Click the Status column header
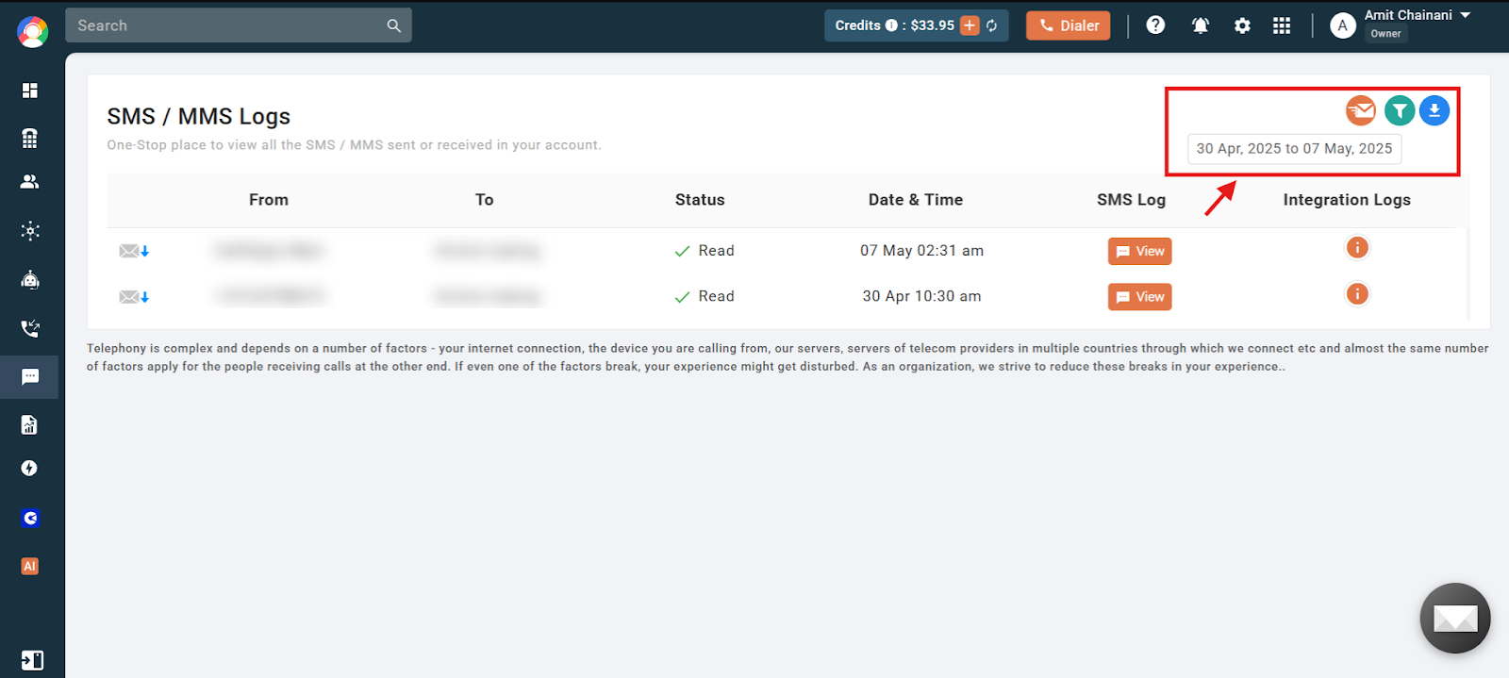The width and height of the screenshot is (1509, 678). [x=700, y=200]
